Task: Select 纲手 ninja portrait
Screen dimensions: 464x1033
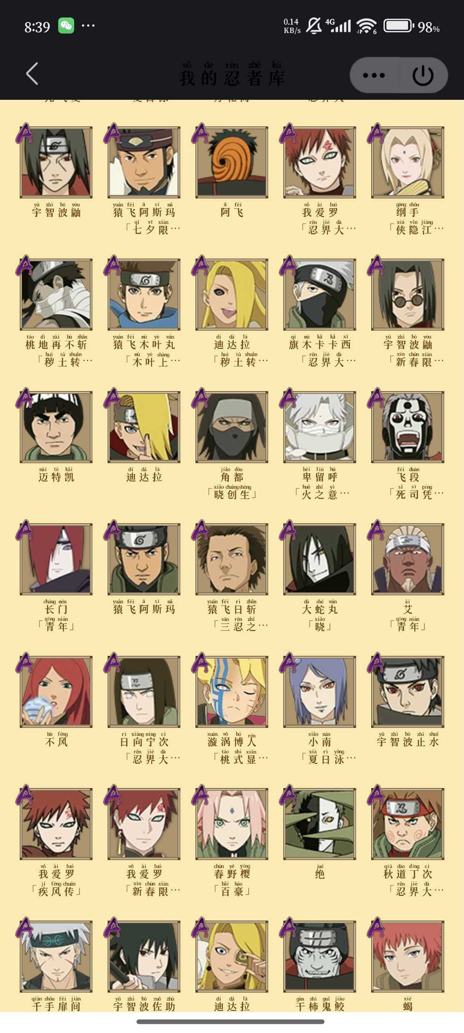Action: [408, 162]
